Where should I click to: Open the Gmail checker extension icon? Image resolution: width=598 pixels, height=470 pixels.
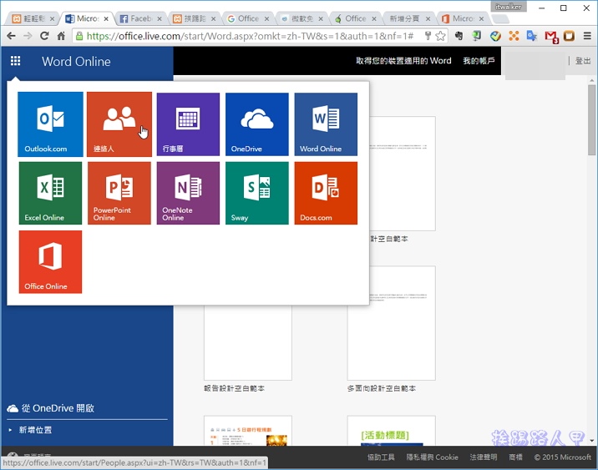point(551,36)
